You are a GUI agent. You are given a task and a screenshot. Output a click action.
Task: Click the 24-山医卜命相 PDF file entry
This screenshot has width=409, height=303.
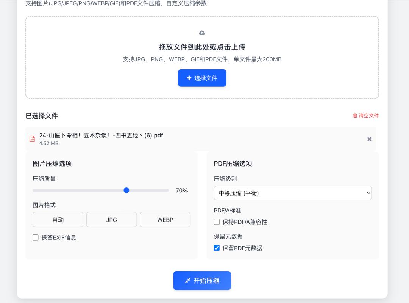pyautogui.click(x=151, y=139)
